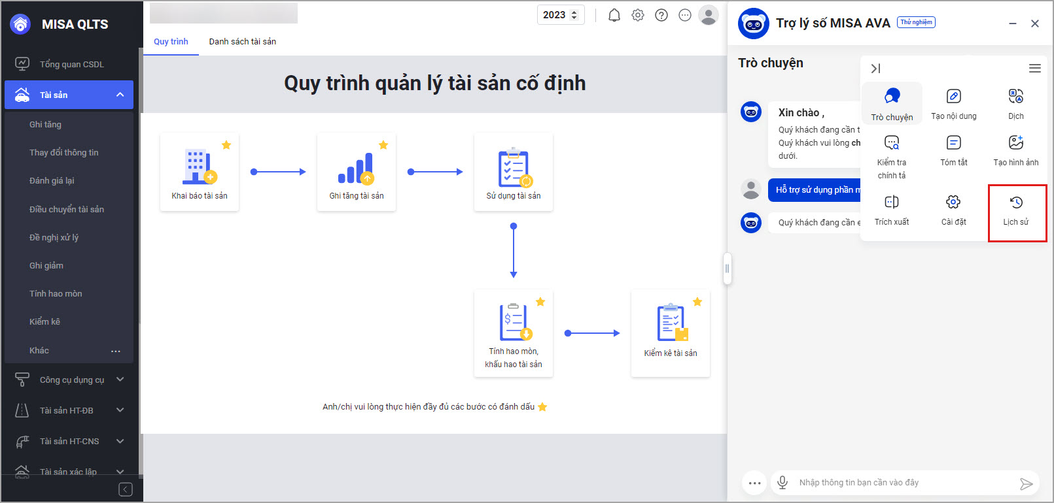Screen dimensions: 1054x503
Task: Select Tạo nội dung feature
Action: tap(954, 104)
